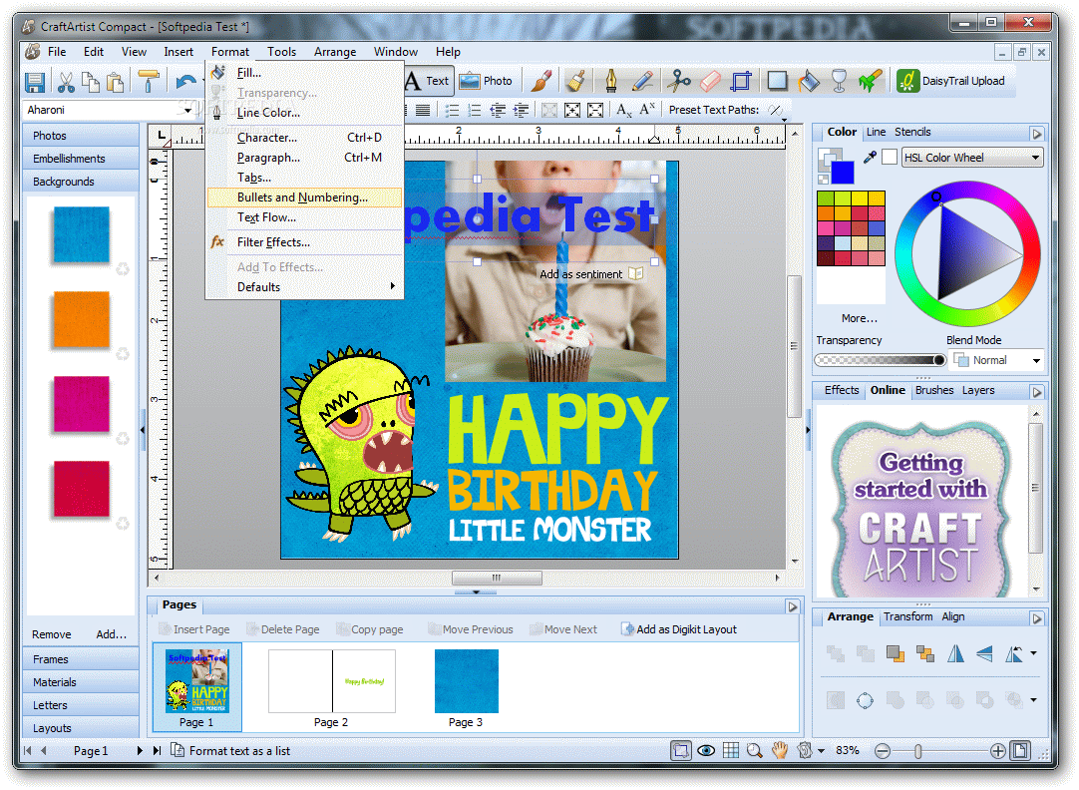Click the Save icon in the toolbar
Image resolution: width=1079 pixels, height=790 pixels.
tap(35, 82)
